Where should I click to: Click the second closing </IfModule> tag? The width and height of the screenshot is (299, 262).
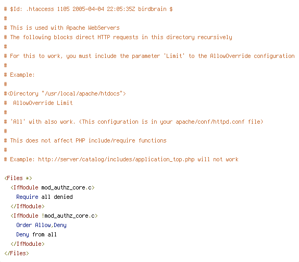coord(28,244)
